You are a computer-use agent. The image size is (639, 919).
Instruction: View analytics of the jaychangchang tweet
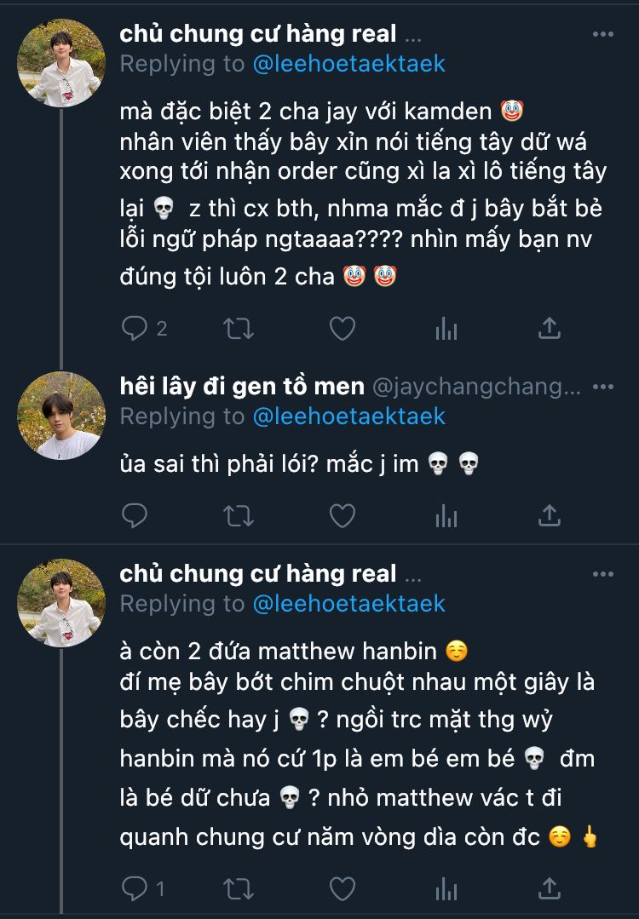pyautogui.click(x=446, y=516)
